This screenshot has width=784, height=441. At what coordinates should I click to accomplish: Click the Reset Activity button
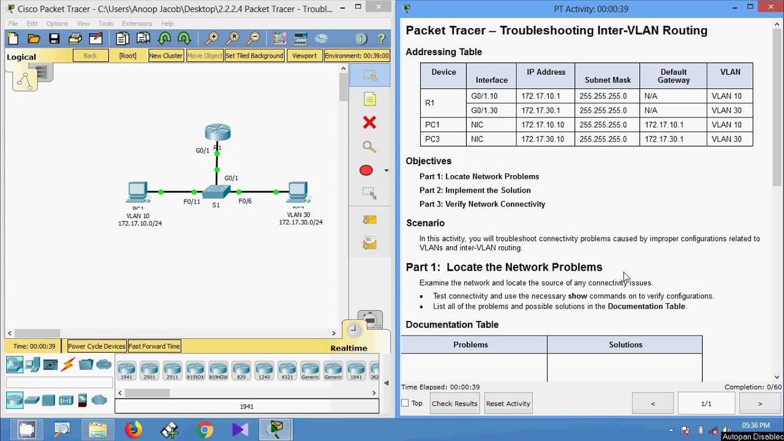click(x=508, y=404)
